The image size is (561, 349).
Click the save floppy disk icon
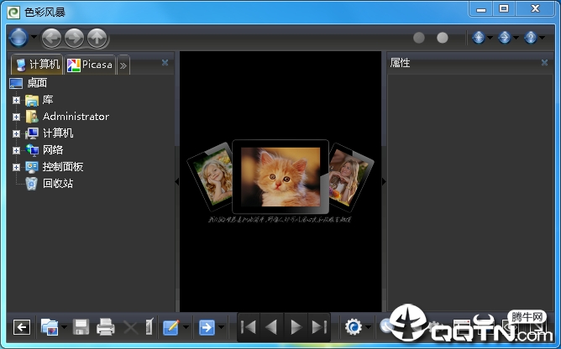tap(81, 327)
